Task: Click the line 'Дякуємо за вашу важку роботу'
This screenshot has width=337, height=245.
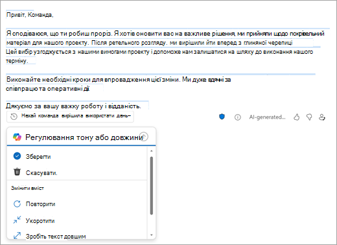Action: (73, 106)
